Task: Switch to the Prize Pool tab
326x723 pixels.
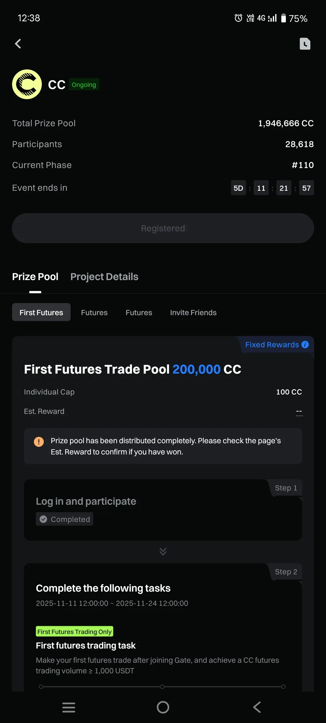Action: coord(35,277)
